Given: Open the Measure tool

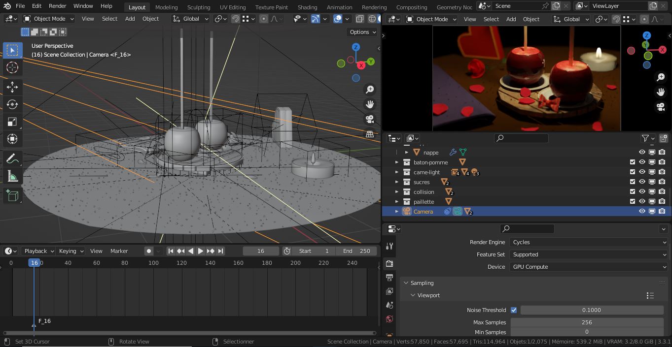Looking at the screenshot, I should point(12,175).
